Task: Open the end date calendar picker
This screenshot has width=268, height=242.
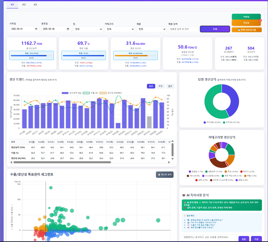Action: pos(68,29)
